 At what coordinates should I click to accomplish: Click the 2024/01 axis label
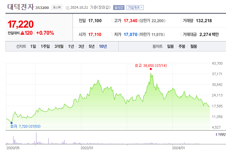pos(178,148)
